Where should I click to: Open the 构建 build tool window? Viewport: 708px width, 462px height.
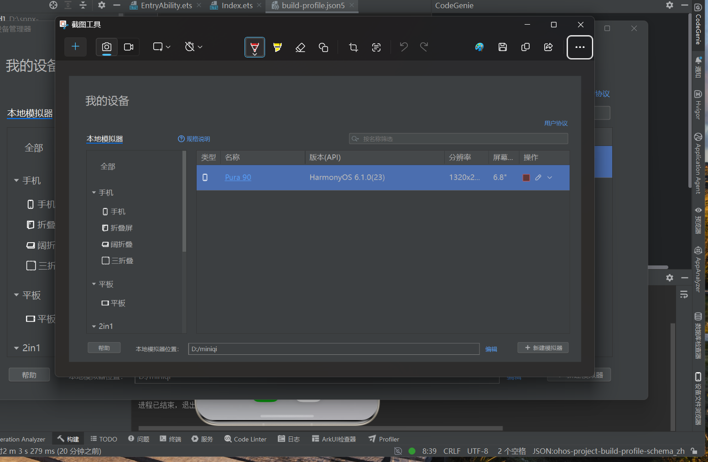68,439
